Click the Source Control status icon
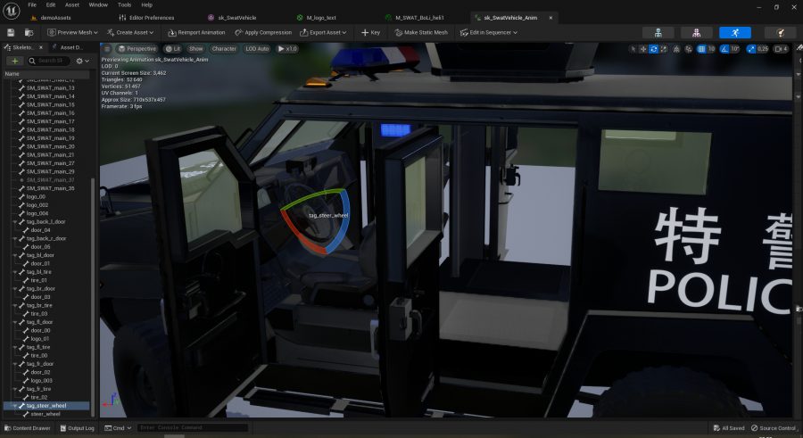The image size is (803, 438). pos(754,428)
